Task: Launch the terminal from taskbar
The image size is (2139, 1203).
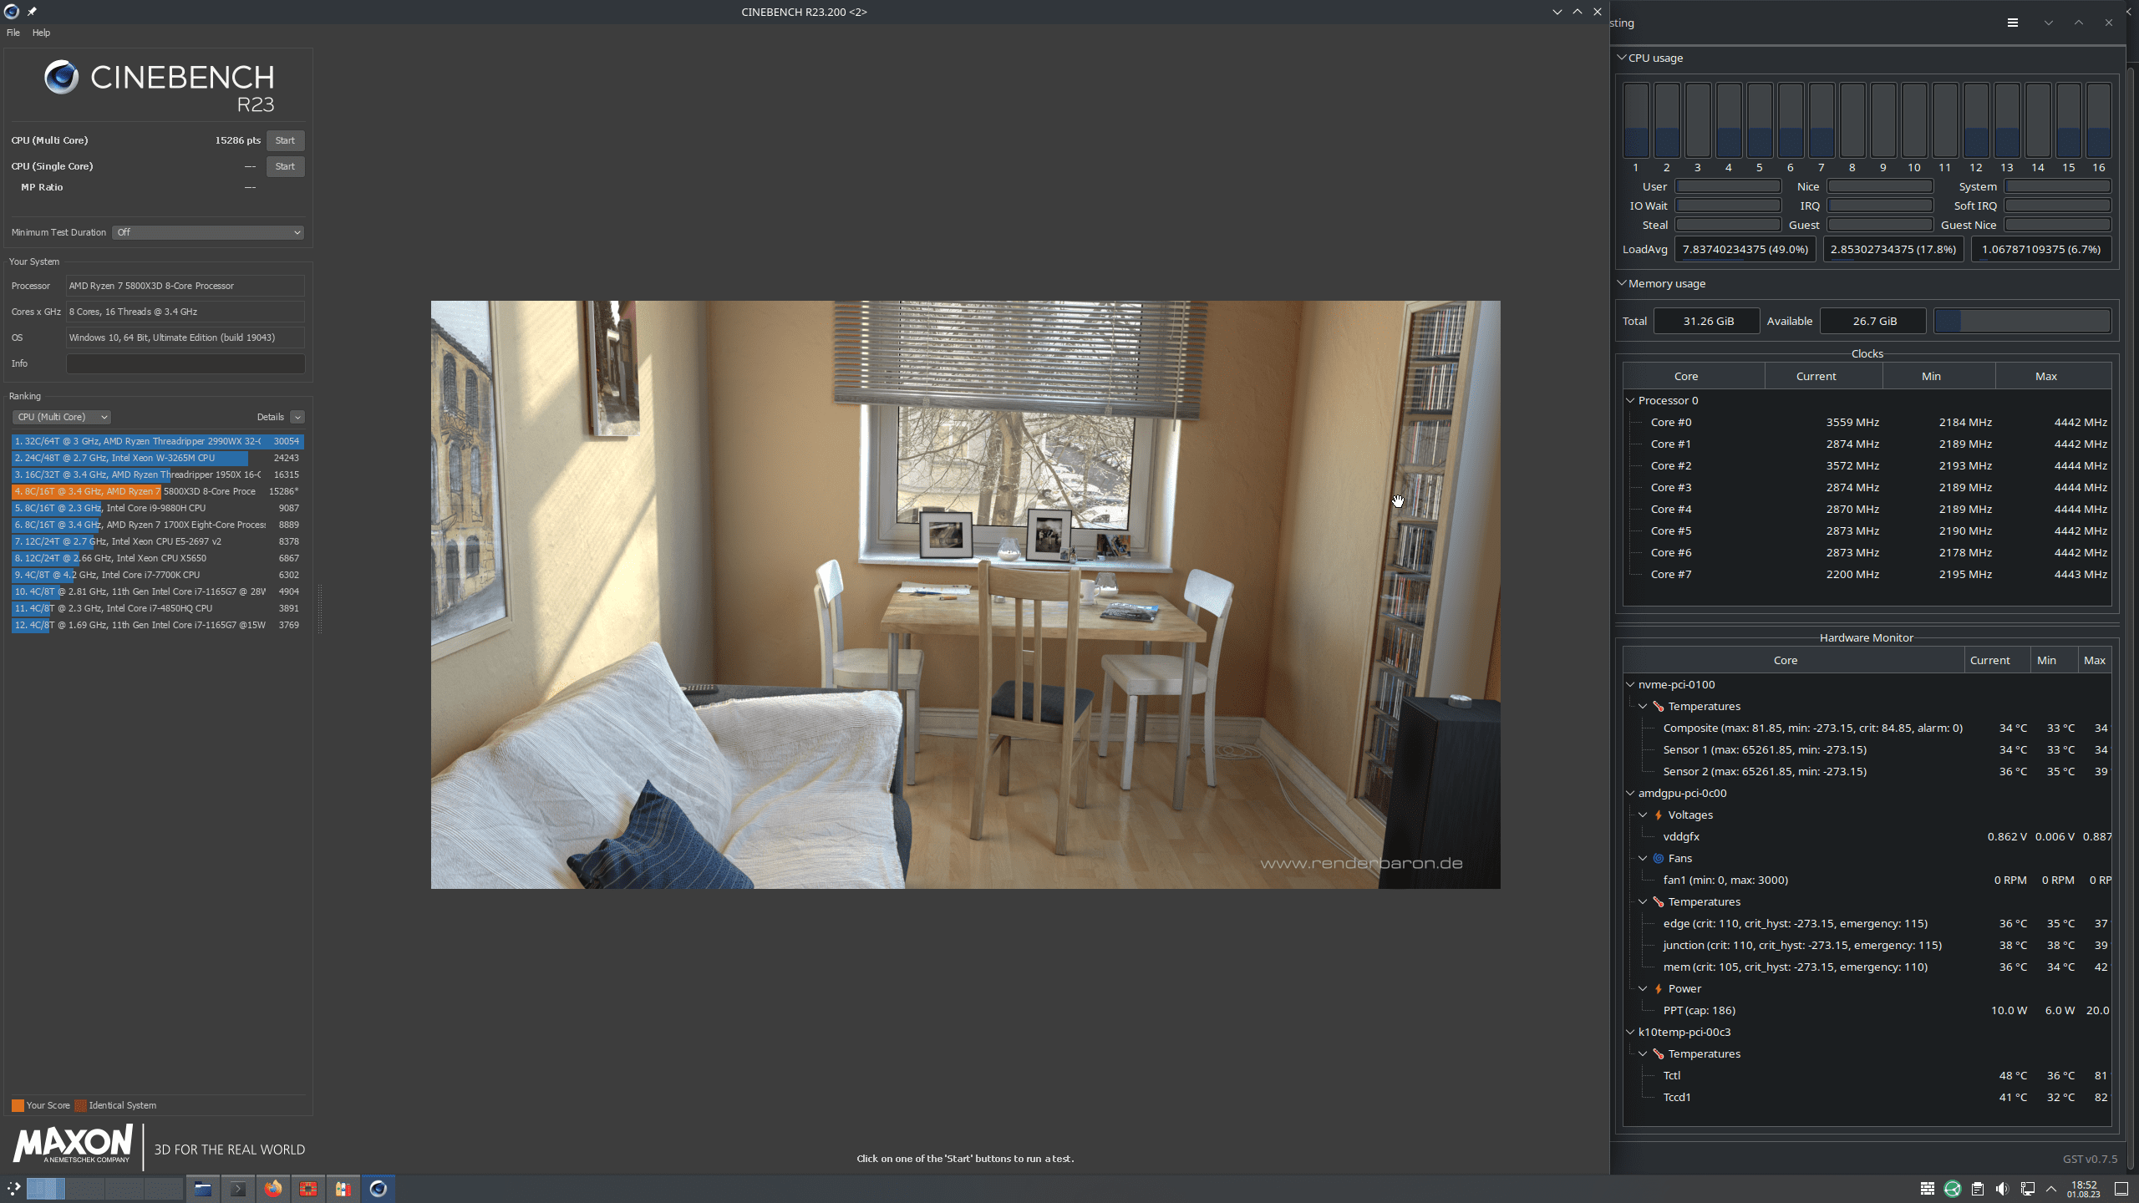Action: (237, 1188)
